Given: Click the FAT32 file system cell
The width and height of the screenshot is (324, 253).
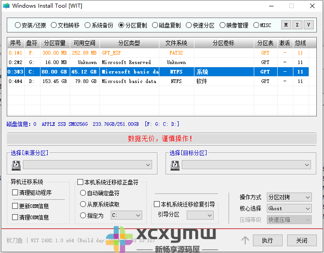Looking at the screenshot, I should tap(176, 53).
